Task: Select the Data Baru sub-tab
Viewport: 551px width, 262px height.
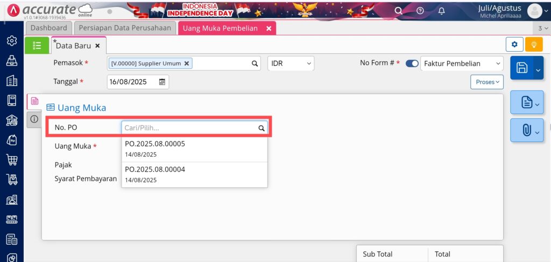Action: coord(73,46)
